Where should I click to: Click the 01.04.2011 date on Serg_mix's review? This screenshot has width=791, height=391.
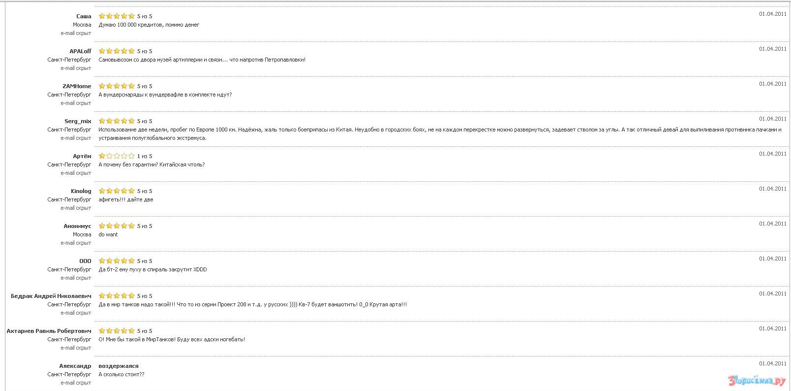(x=772, y=119)
